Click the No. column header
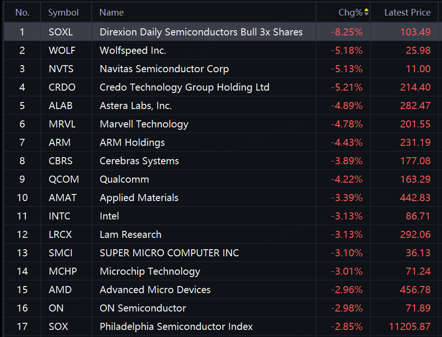 click(22, 12)
